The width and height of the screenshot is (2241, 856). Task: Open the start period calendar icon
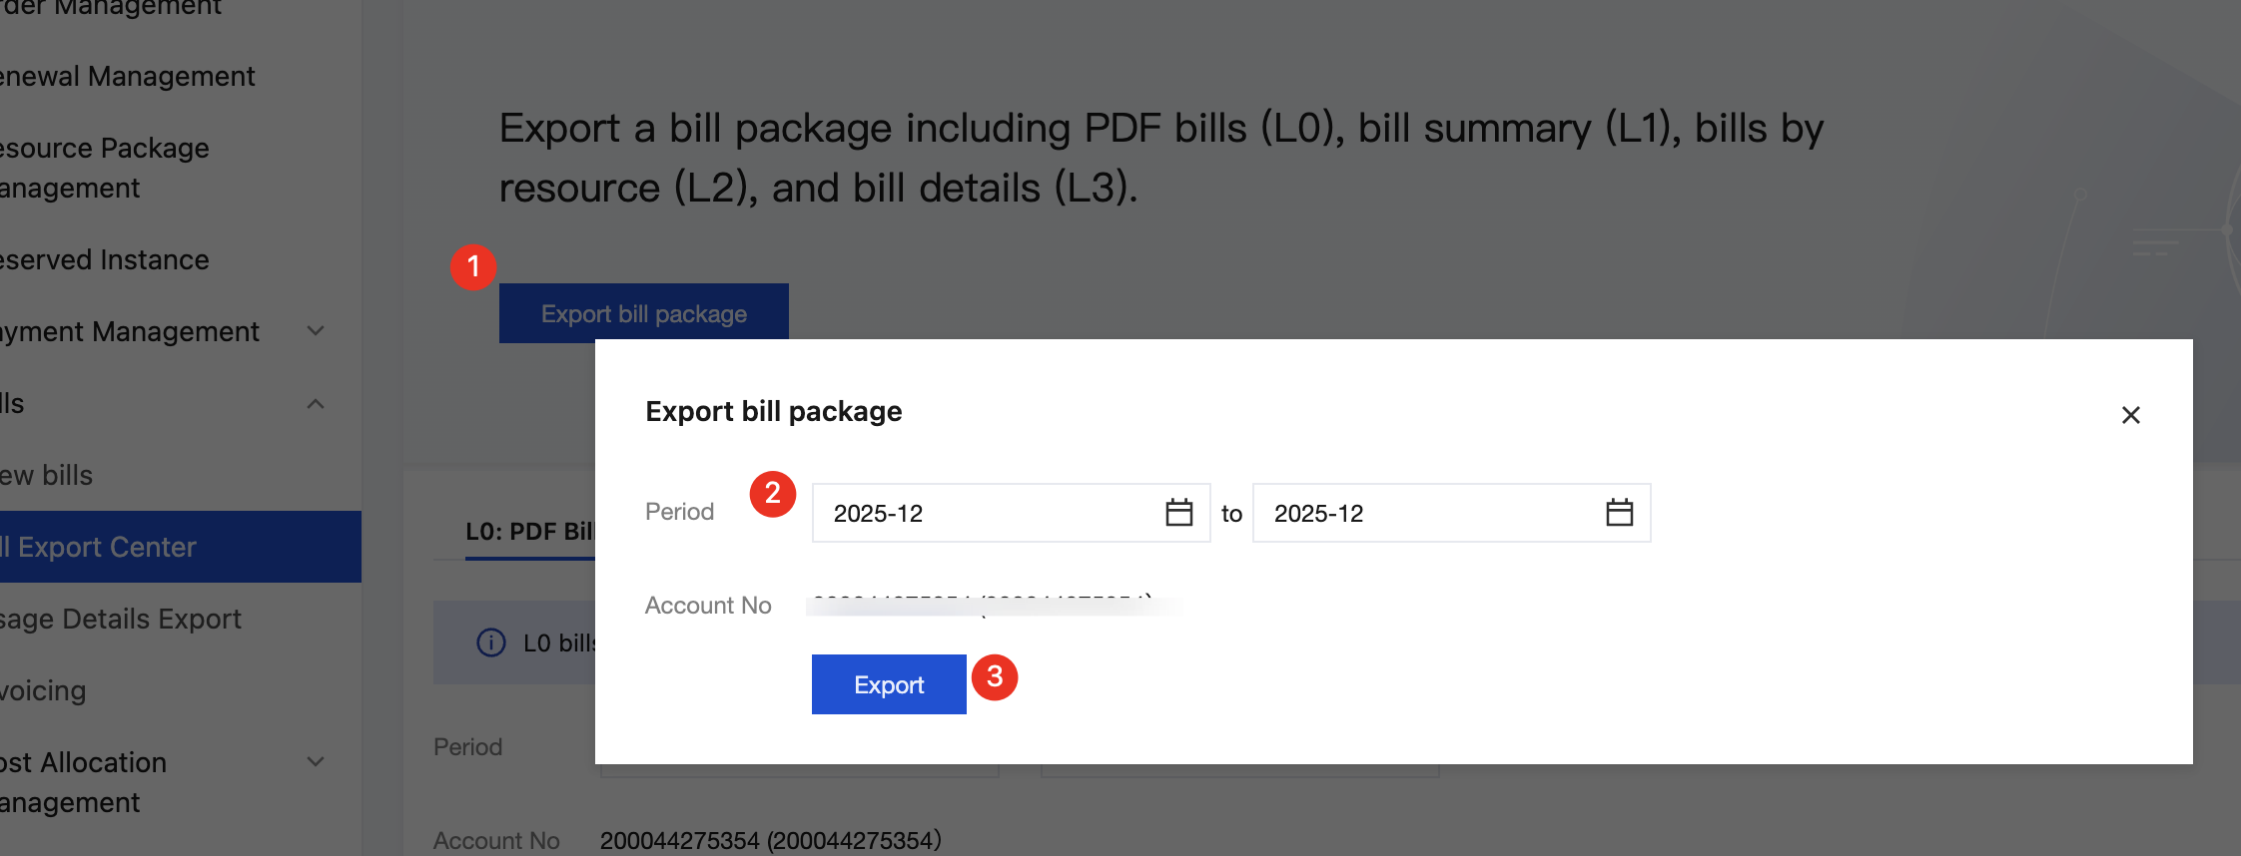point(1178,513)
